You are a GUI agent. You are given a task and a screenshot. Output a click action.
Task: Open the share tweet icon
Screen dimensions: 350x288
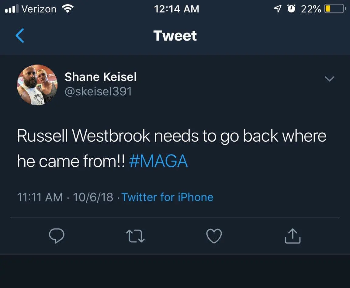tap(293, 236)
